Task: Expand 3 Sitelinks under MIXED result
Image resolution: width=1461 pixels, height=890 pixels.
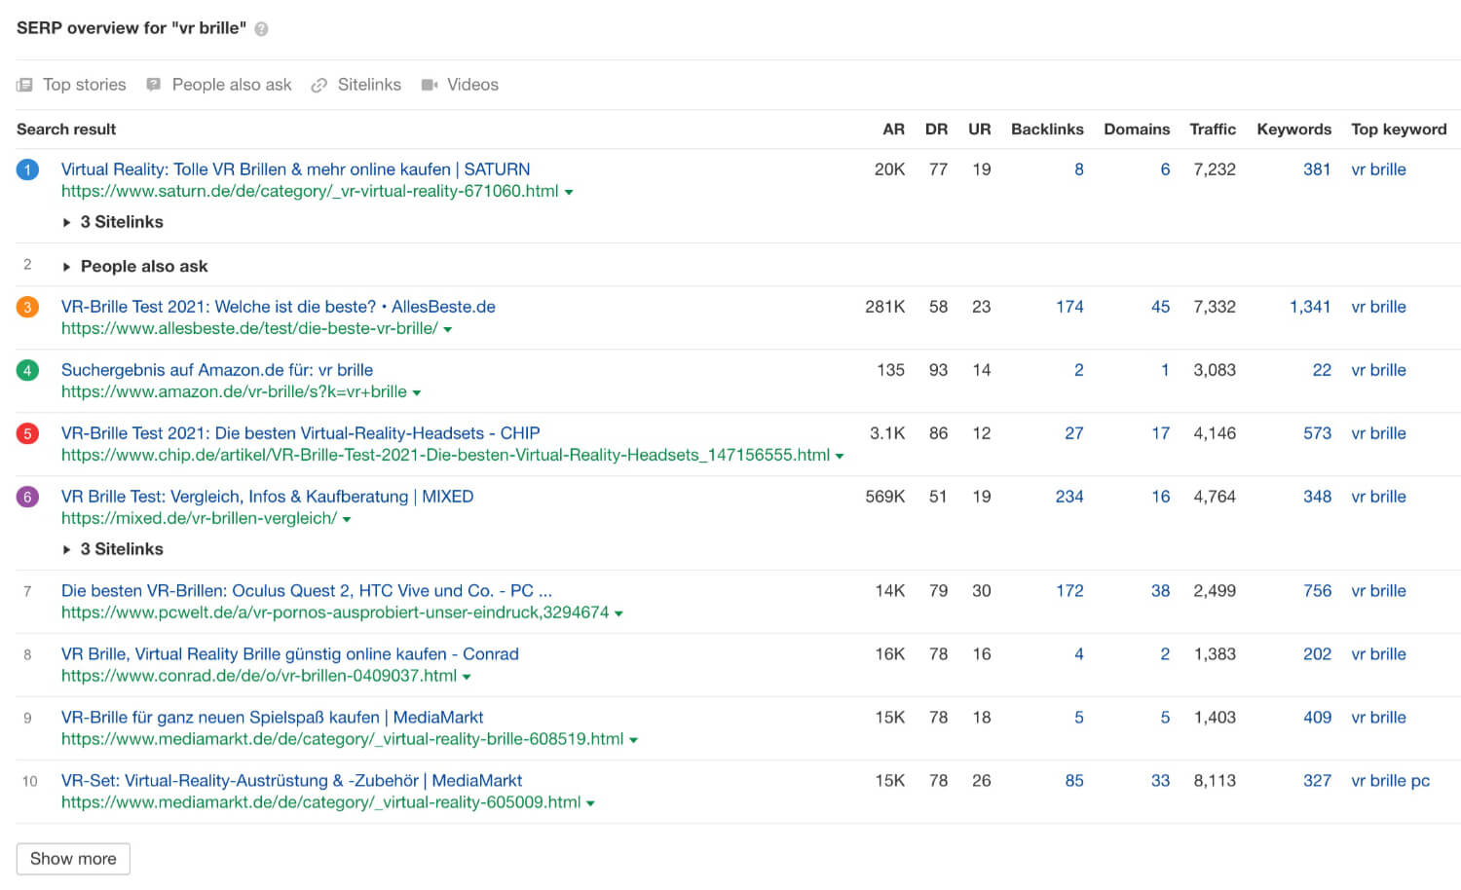Action: [x=113, y=549]
